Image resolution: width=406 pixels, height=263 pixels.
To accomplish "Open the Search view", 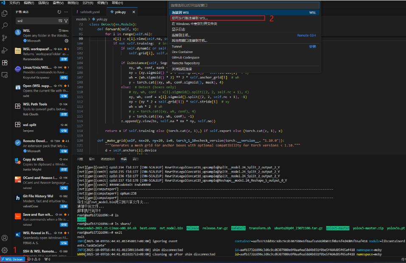I will (x=6, y=26).
